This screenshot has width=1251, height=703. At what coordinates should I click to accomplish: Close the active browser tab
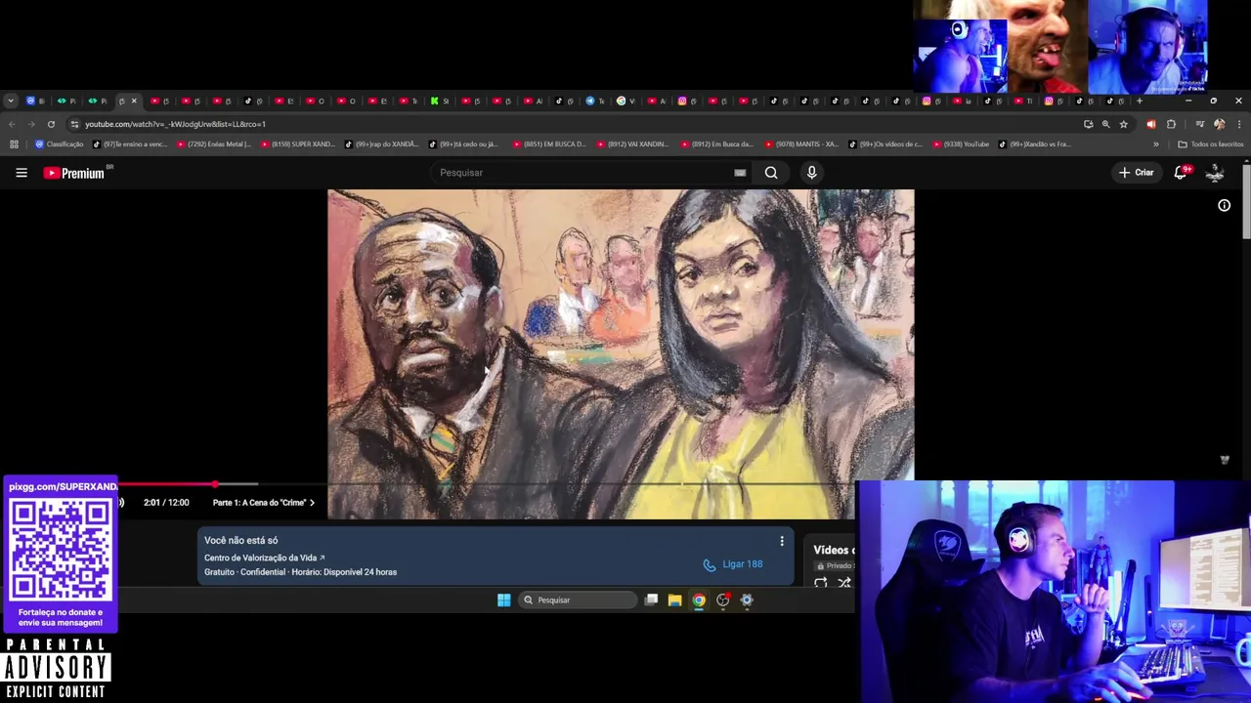pos(134,101)
